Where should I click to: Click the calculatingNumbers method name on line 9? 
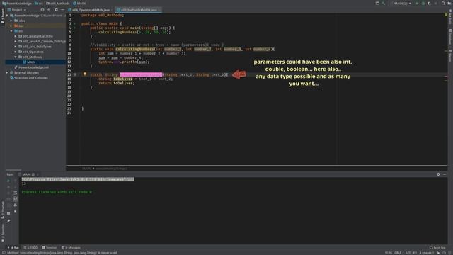tap(134, 49)
